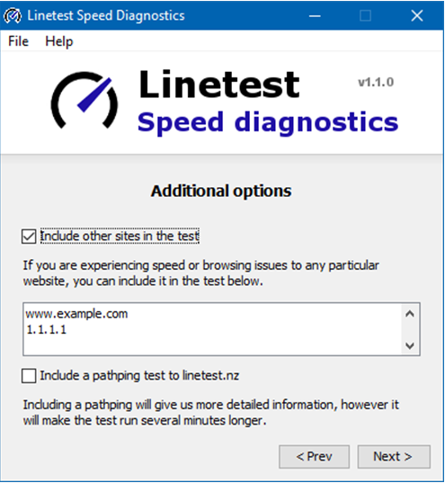Place cursor on the 1.1.1.1 entry
The width and height of the screenshot is (445, 483).
pos(46,330)
